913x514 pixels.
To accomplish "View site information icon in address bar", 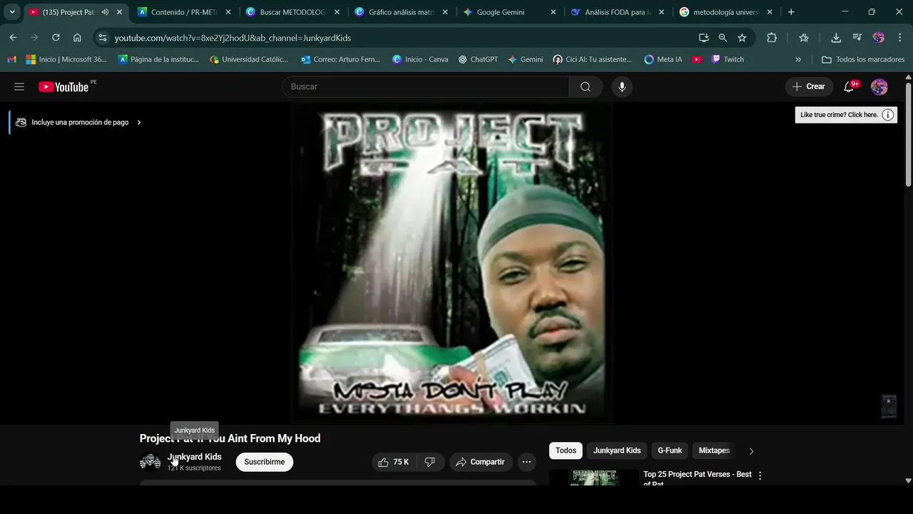I will (103, 38).
